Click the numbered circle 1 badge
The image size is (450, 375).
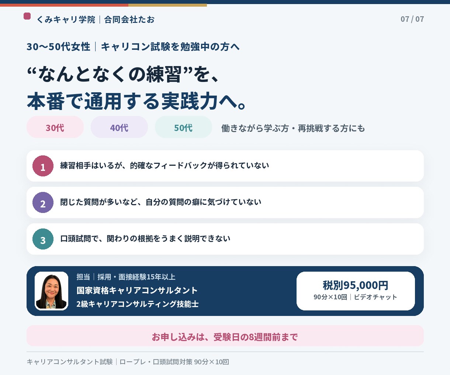point(43,166)
